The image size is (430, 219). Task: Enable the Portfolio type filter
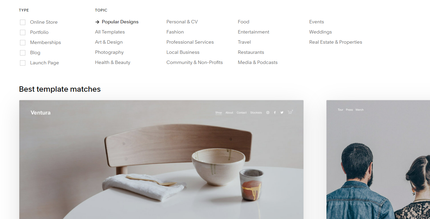point(23,32)
